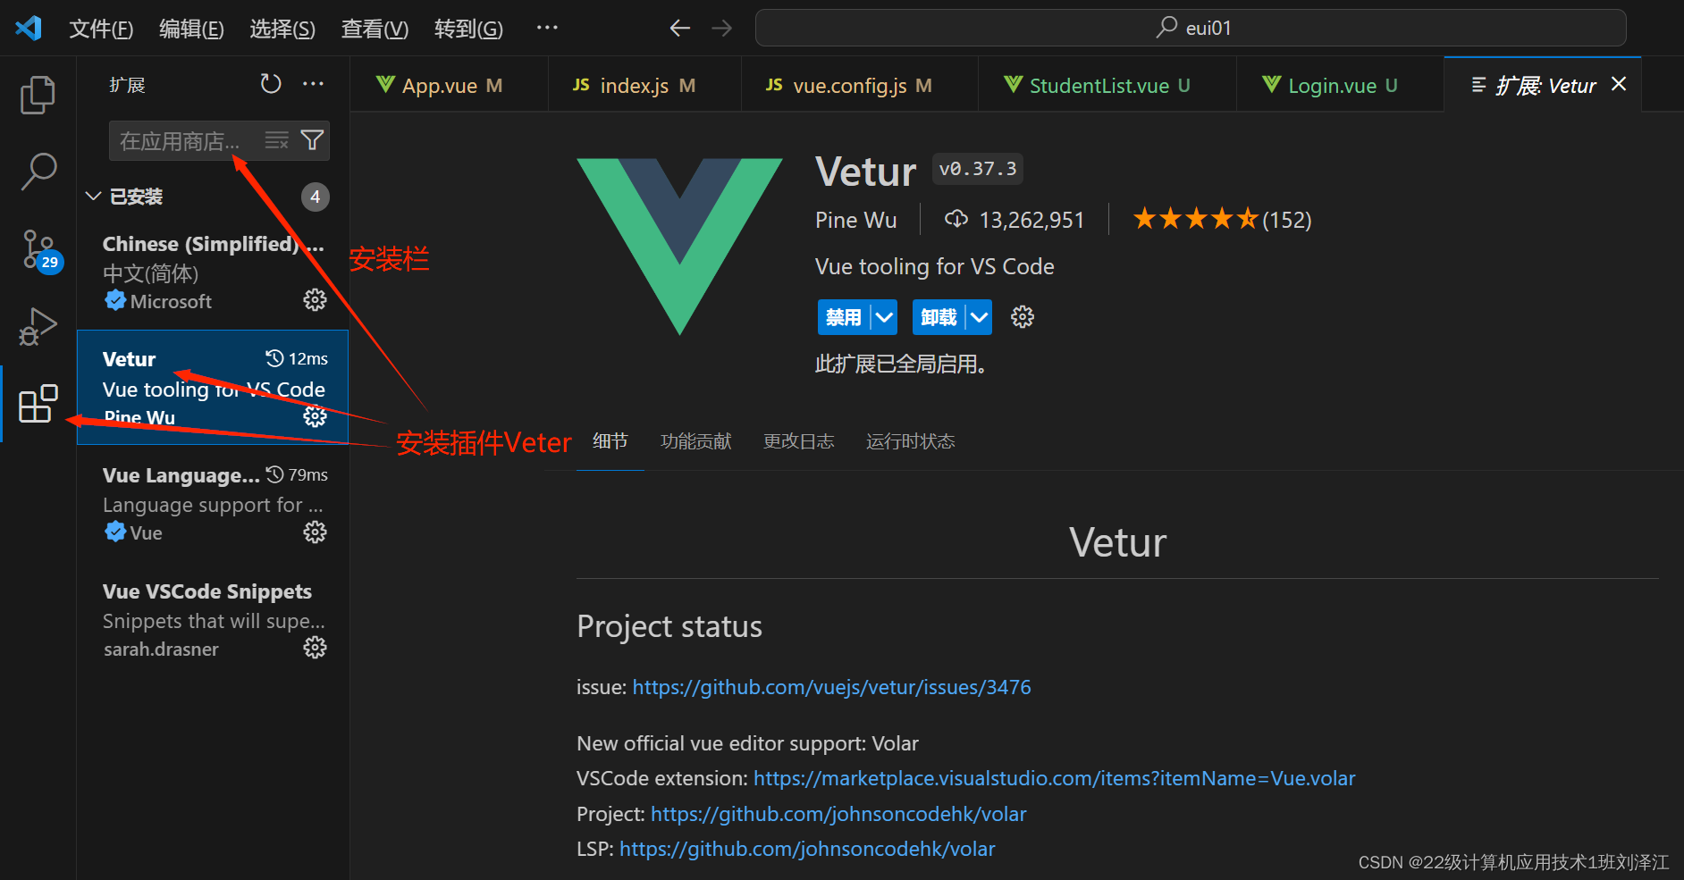
Task: Expand the 卸载 button dropdown arrow
Action: [978, 316]
